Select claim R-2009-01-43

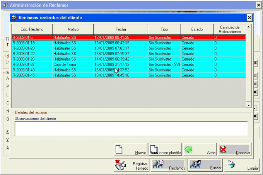coord(129,70)
